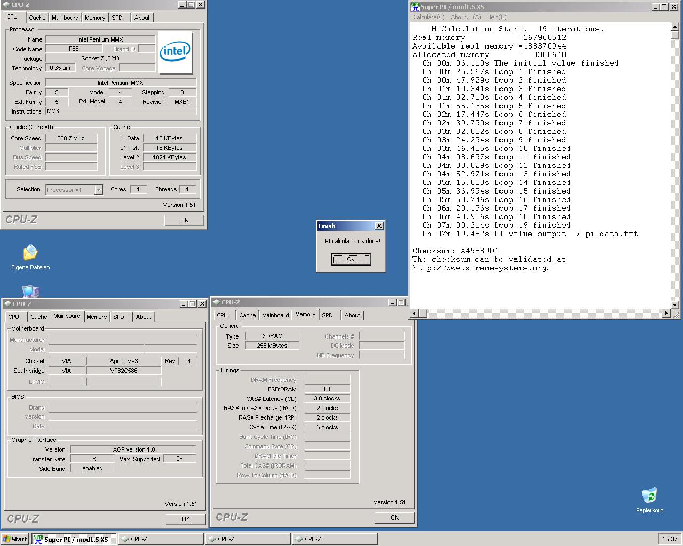
Task: Click xtremesystems.org URL in Super PI output
Action: 482,268
